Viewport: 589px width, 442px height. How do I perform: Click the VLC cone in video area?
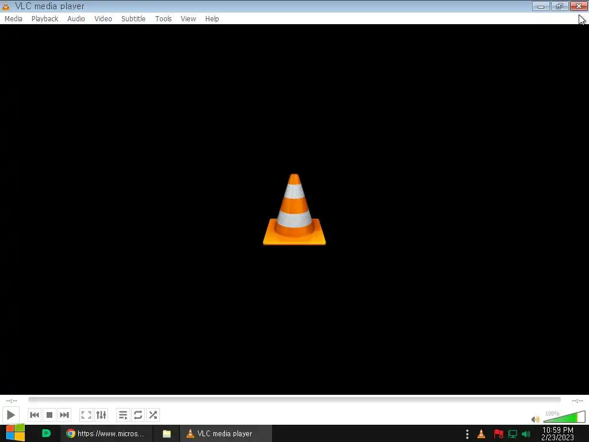[x=294, y=209]
